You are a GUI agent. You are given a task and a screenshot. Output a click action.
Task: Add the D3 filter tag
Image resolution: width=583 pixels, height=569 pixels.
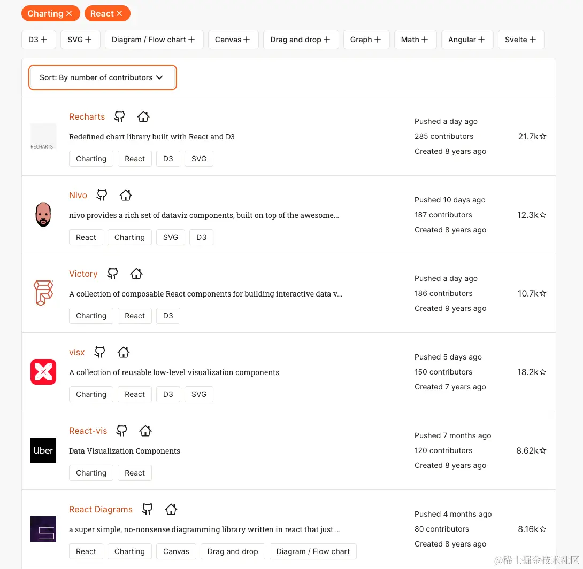click(39, 40)
